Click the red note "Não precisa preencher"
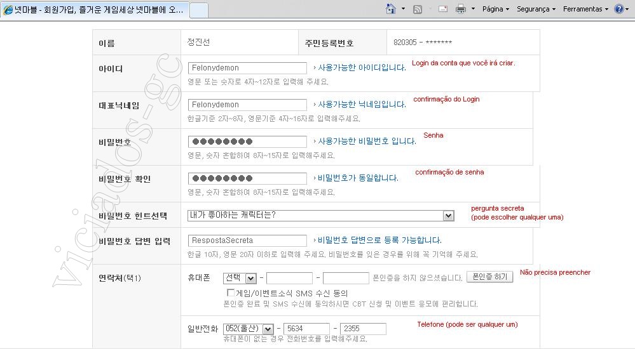 tap(555, 273)
